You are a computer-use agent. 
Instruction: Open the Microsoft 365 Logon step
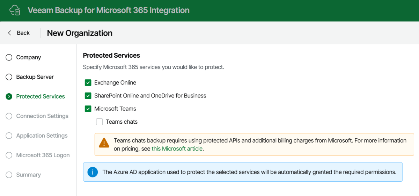pos(43,155)
